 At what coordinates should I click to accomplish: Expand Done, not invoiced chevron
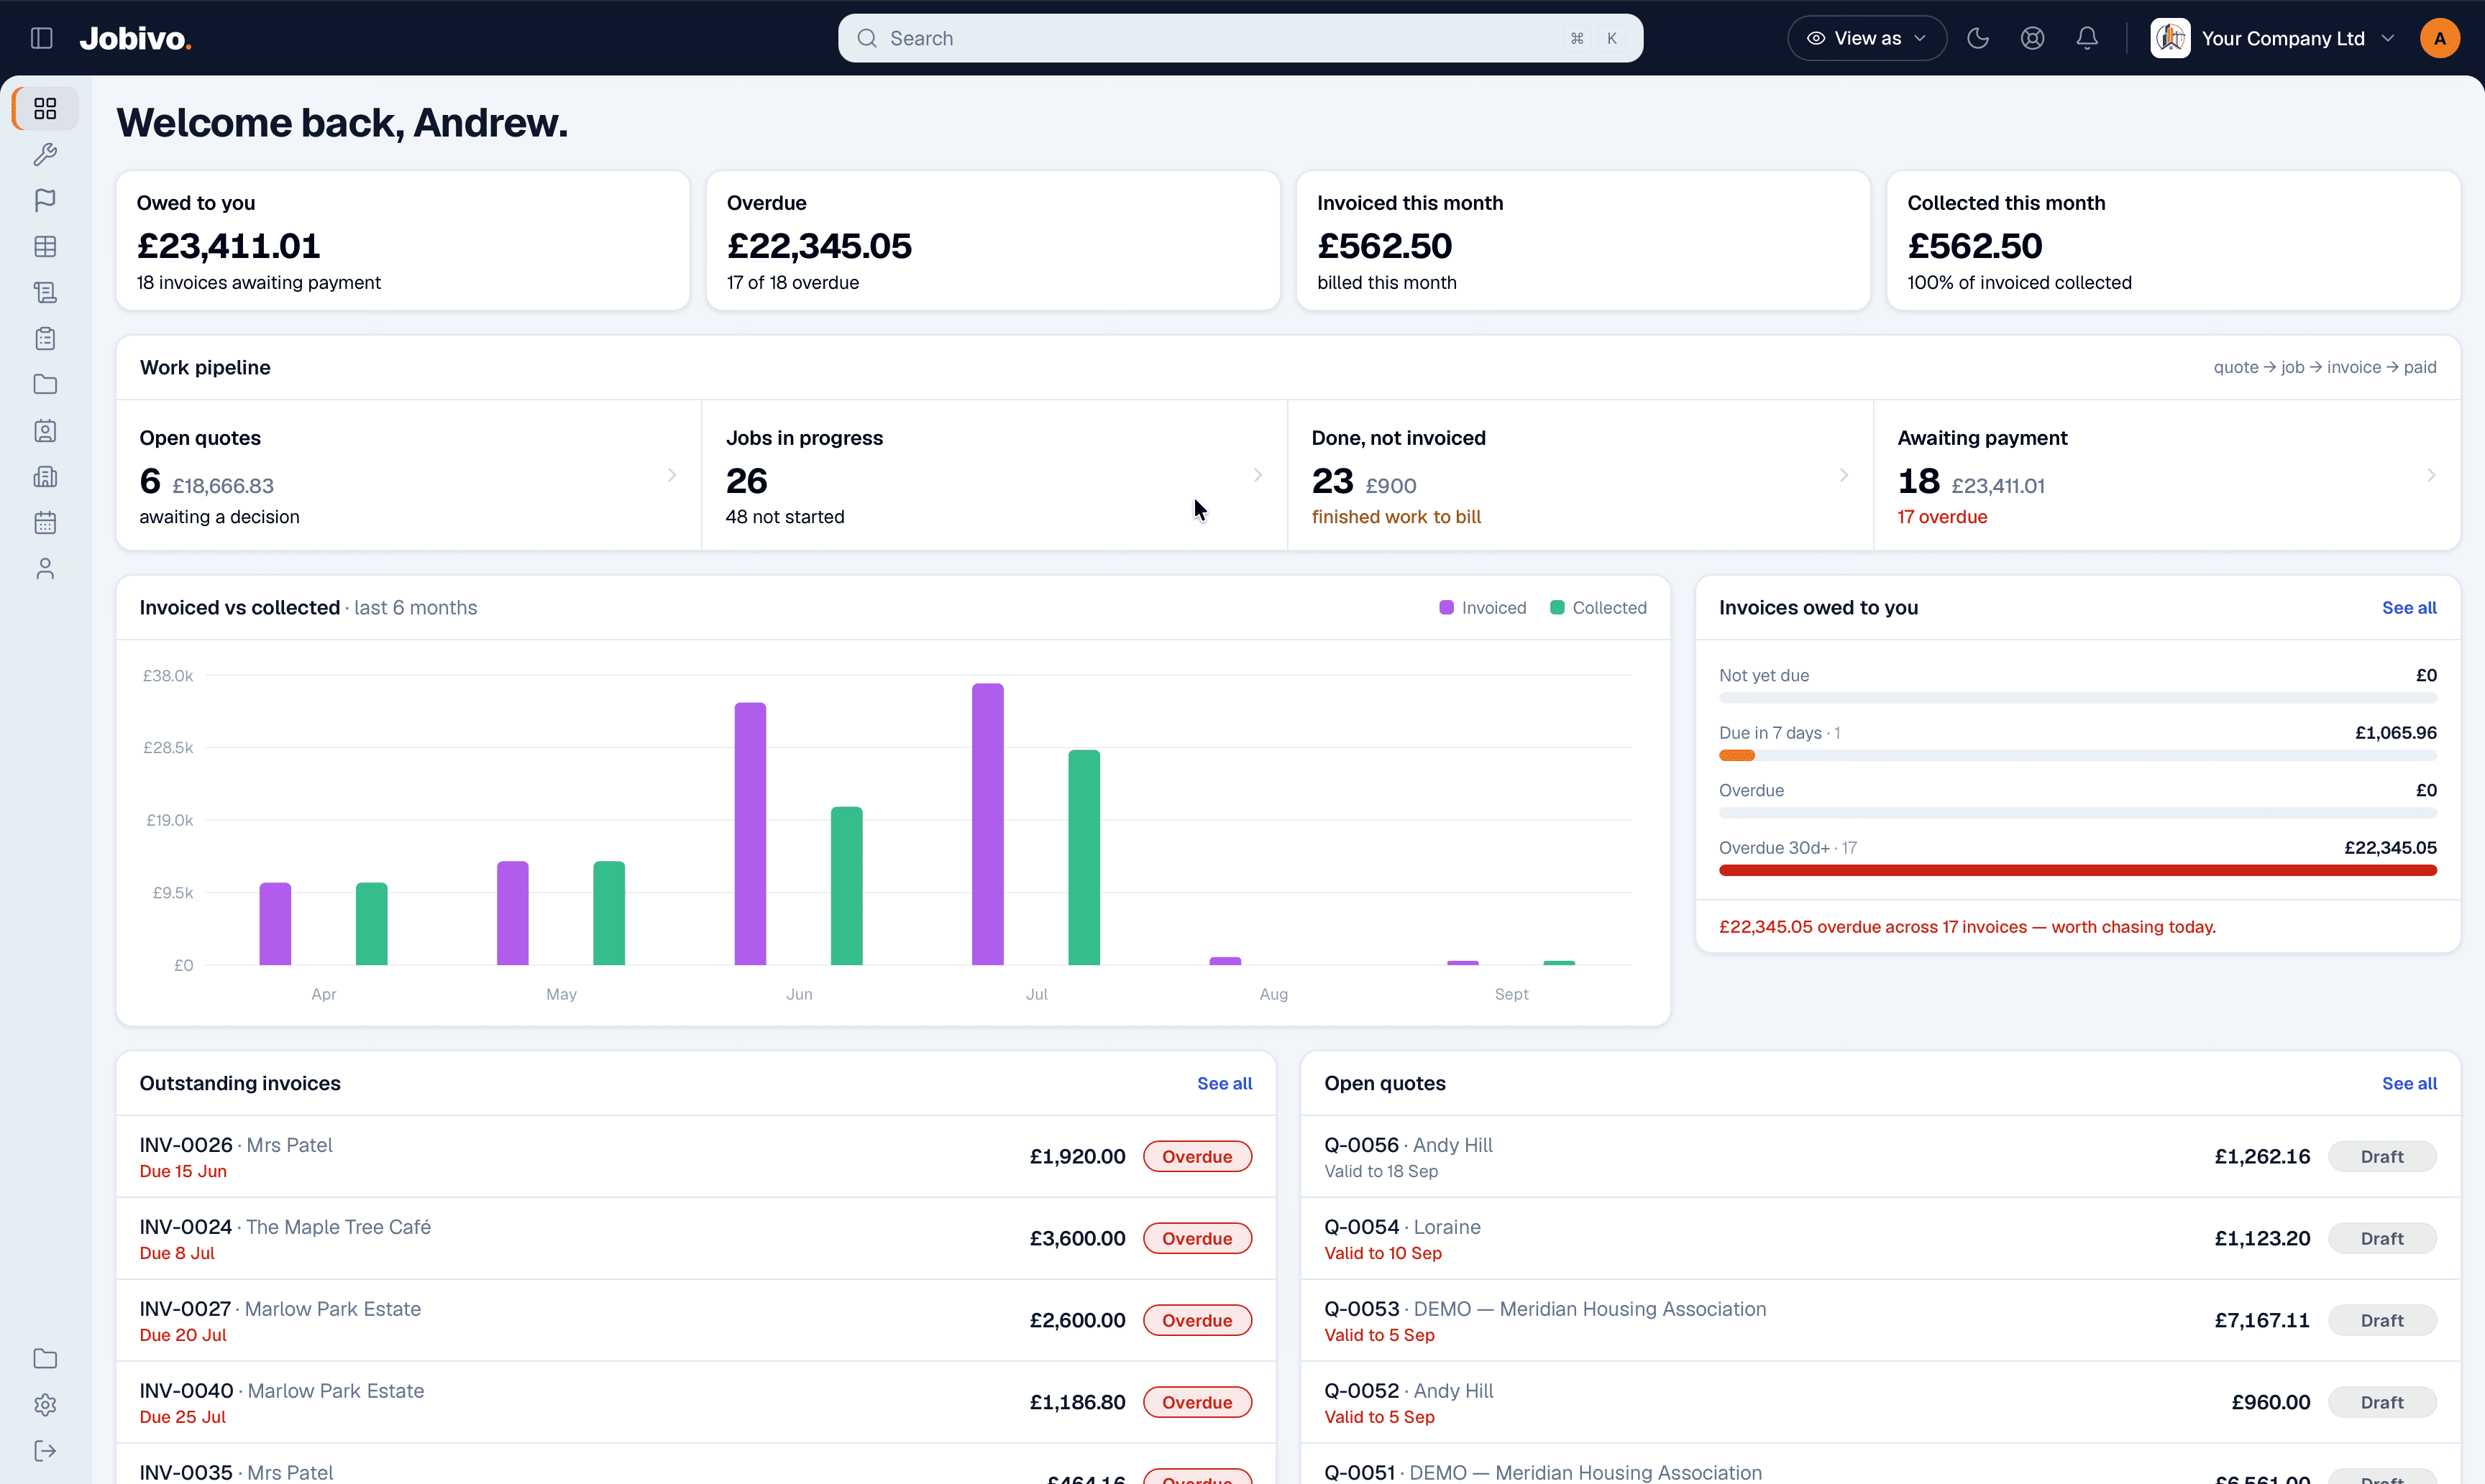(x=1844, y=475)
